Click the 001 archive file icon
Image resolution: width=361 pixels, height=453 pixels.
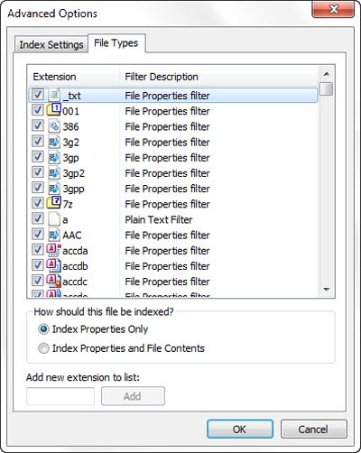click(54, 110)
